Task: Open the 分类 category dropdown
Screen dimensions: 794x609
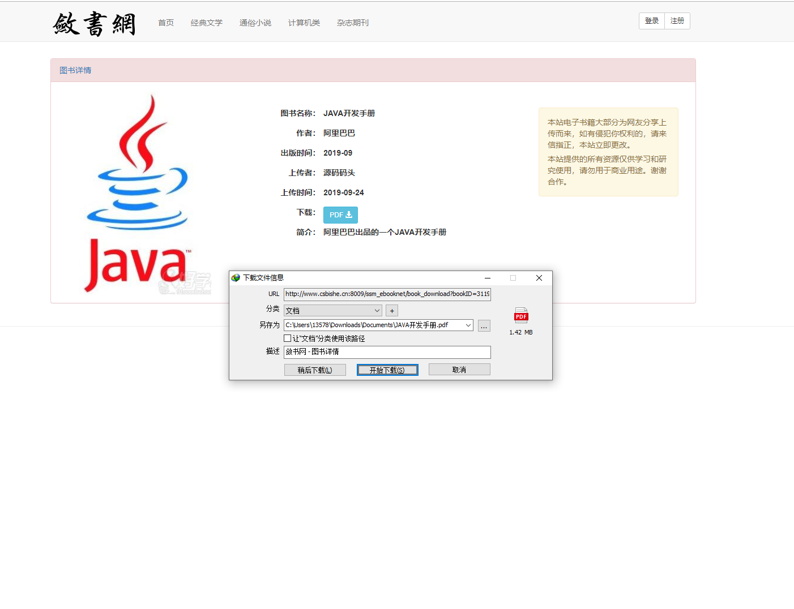Action: click(x=333, y=311)
